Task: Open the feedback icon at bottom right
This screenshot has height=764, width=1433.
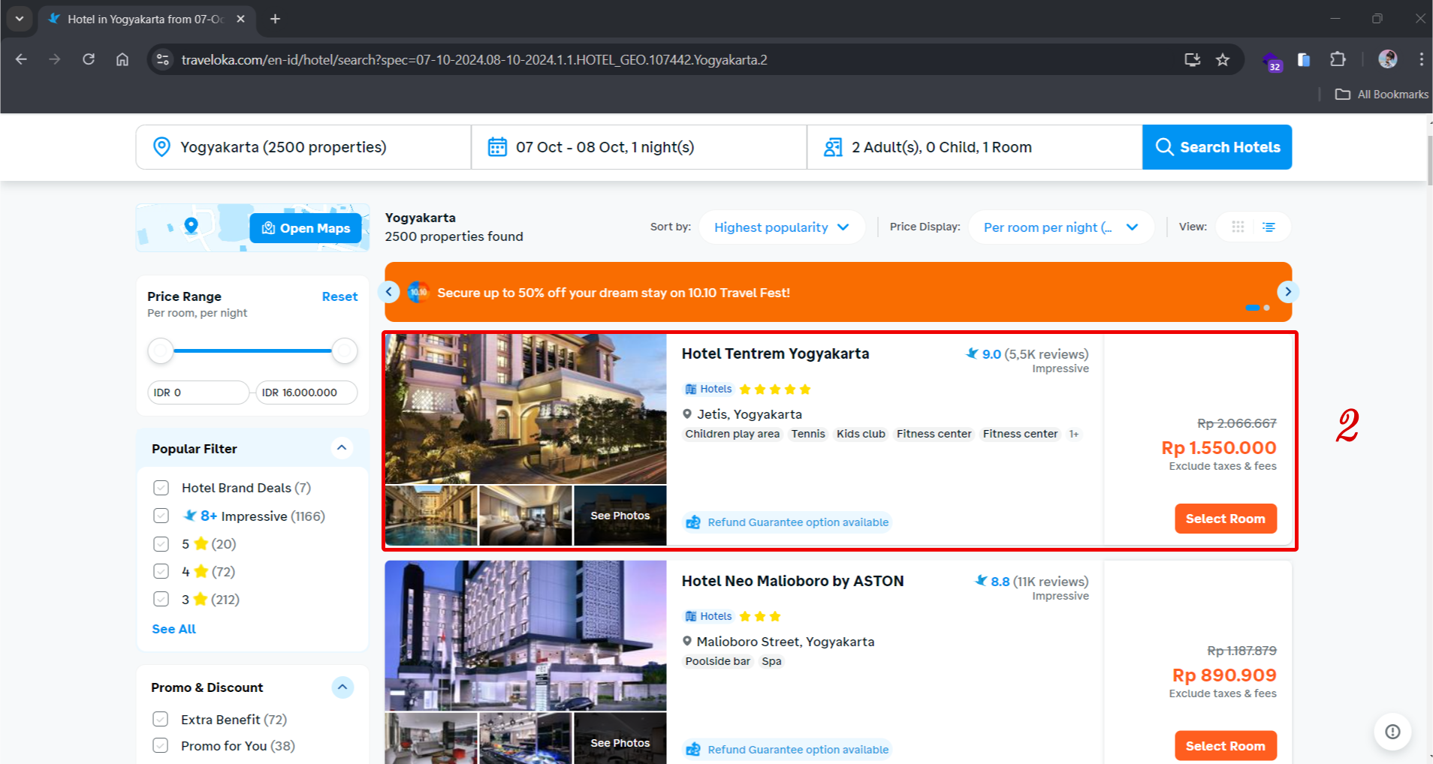Action: tap(1392, 731)
